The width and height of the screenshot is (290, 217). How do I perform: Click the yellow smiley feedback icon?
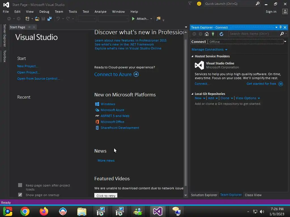tap(199, 3)
